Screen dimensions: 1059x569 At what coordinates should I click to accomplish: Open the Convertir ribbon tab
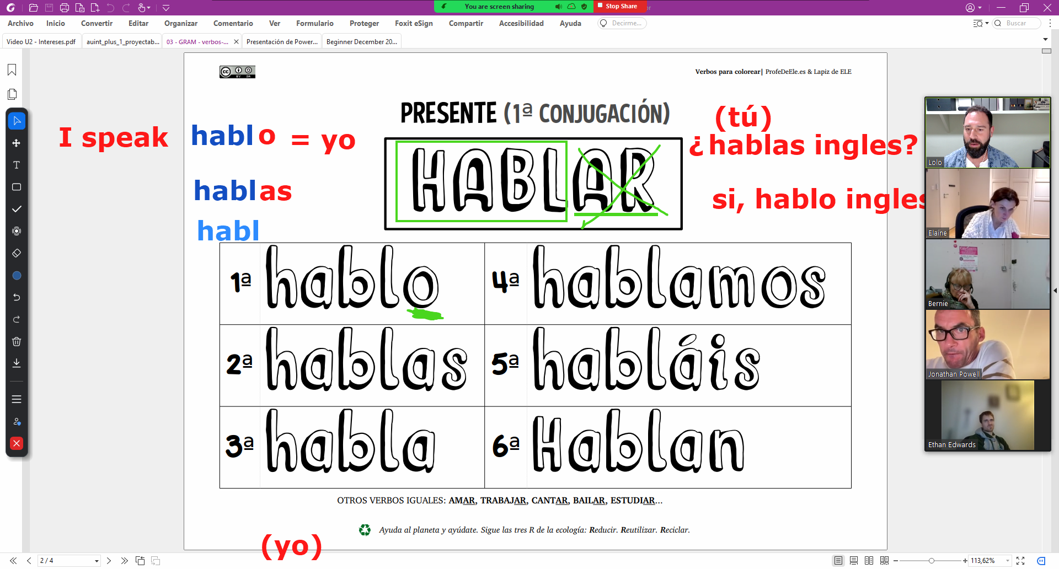[97, 23]
